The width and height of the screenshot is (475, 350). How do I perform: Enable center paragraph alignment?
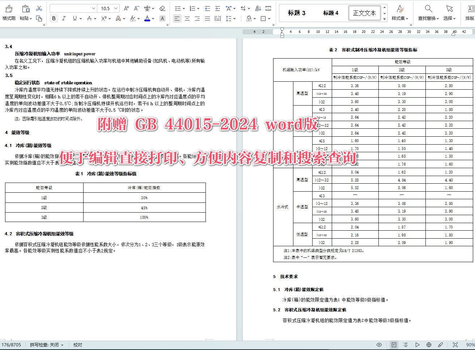[187, 18]
